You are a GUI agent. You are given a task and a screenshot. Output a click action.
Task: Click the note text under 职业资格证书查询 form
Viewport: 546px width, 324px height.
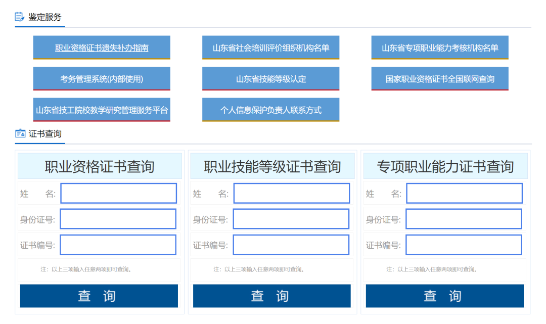point(86,269)
